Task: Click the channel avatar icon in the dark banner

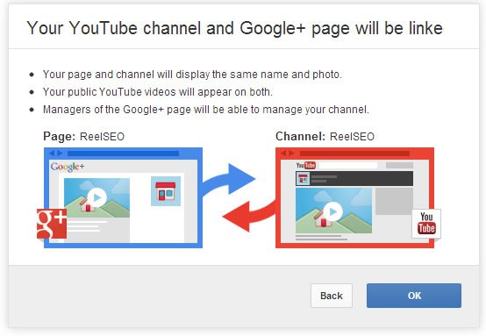Action: (x=303, y=179)
